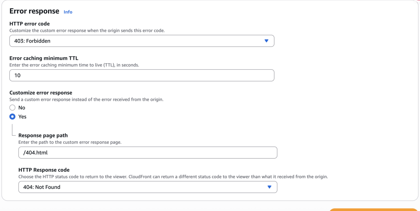Click the 'Customize the custom error response when' description
Image resolution: width=420 pixels, height=211 pixels.
tap(87, 30)
